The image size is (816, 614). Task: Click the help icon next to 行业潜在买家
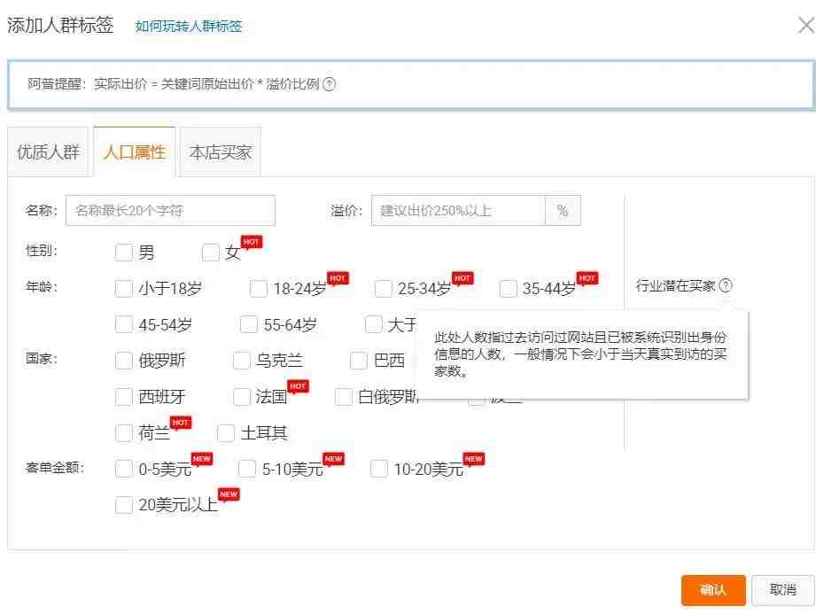pyautogui.click(x=726, y=285)
